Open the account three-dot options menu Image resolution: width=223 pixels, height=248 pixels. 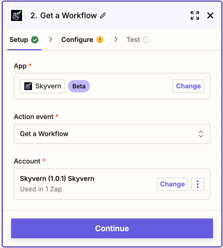[x=198, y=184]
